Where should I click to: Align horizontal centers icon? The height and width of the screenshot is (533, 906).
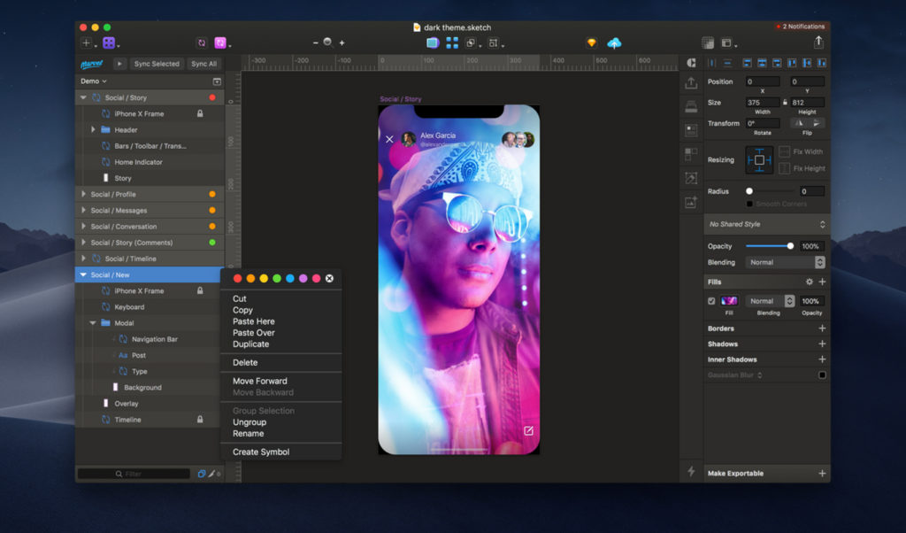(762, 63)
